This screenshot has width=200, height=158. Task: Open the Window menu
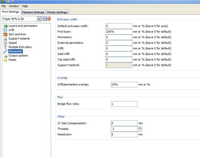coord(14,6)
